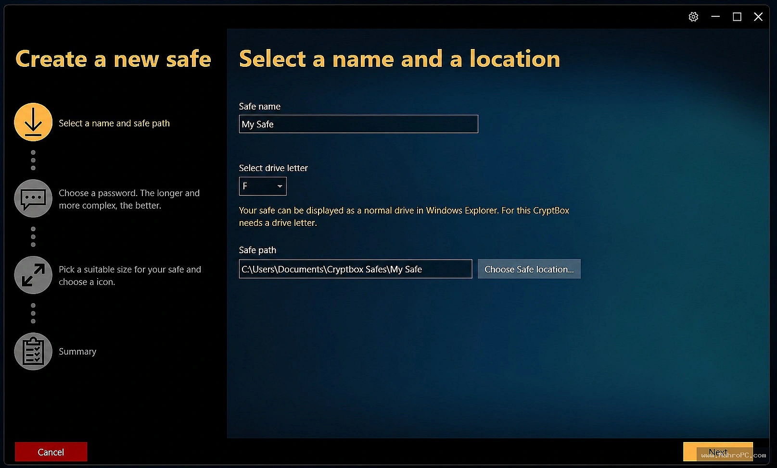
Task: Click the red Cancel button
Action: [51, 452]
